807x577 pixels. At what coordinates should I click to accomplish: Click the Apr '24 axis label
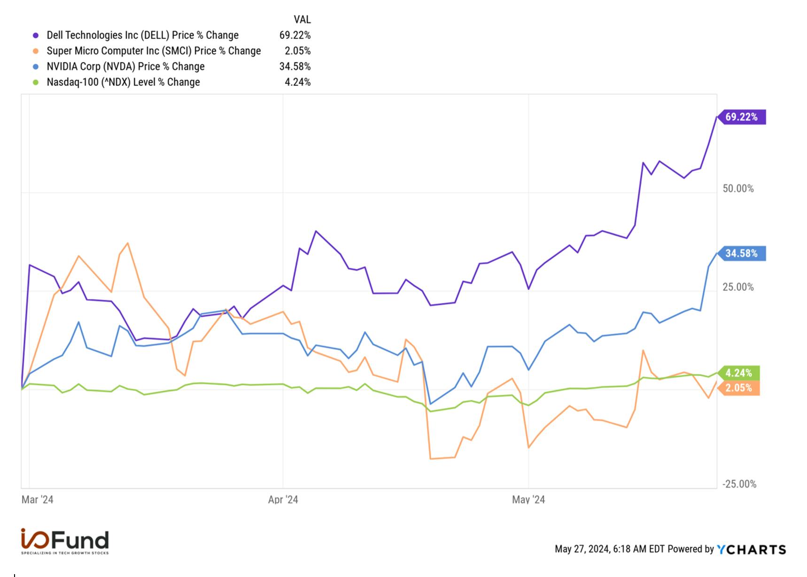click(283, 499)
